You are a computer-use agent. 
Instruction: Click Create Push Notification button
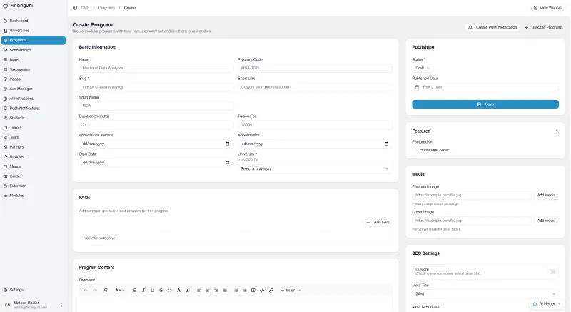click(x=492, y=27)
